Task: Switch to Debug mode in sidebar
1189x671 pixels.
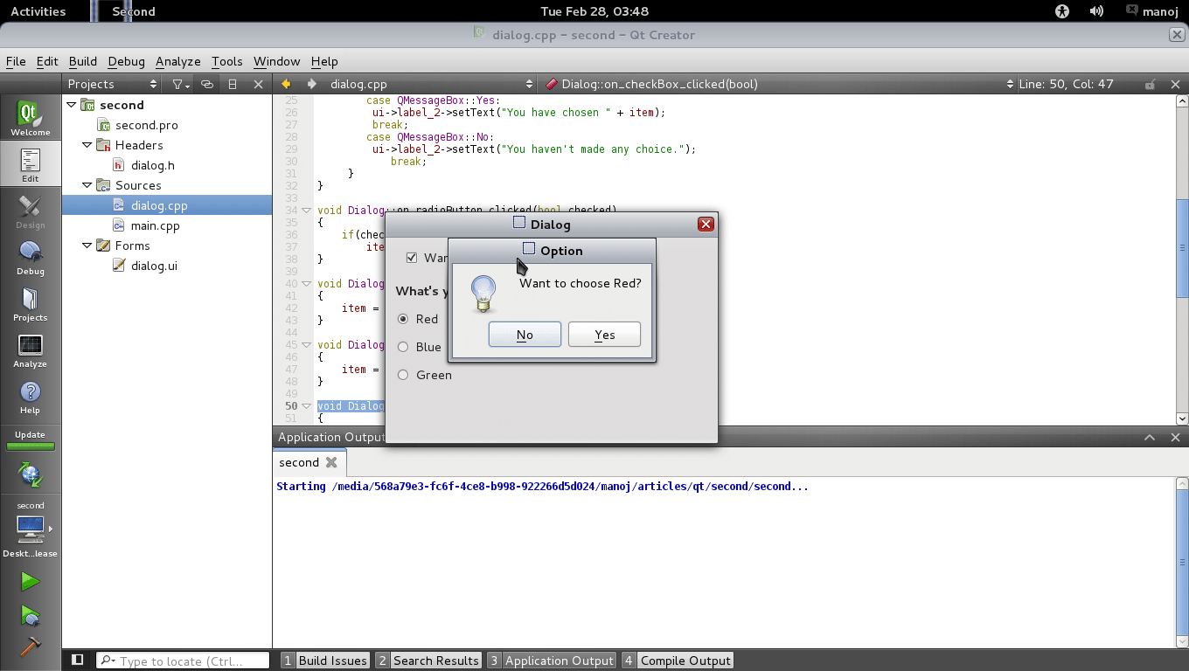Action: 30,258
